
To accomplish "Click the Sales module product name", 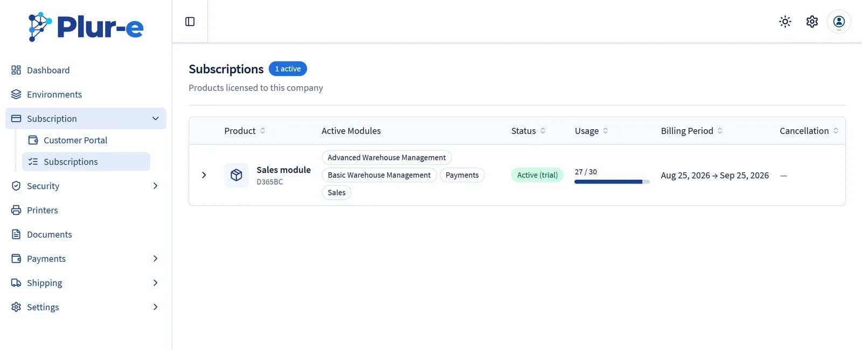I will coord(283,170).
